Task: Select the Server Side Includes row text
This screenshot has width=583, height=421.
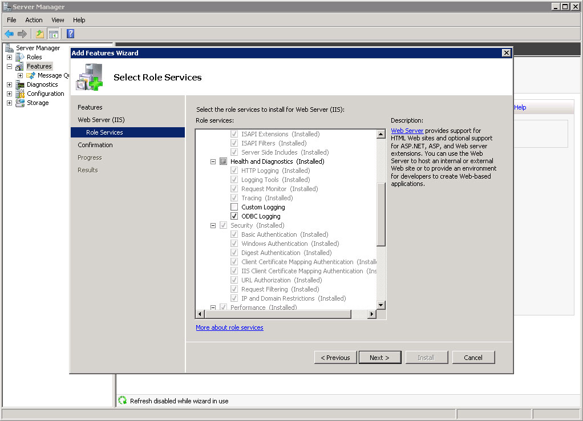Action: pos(285,152)
